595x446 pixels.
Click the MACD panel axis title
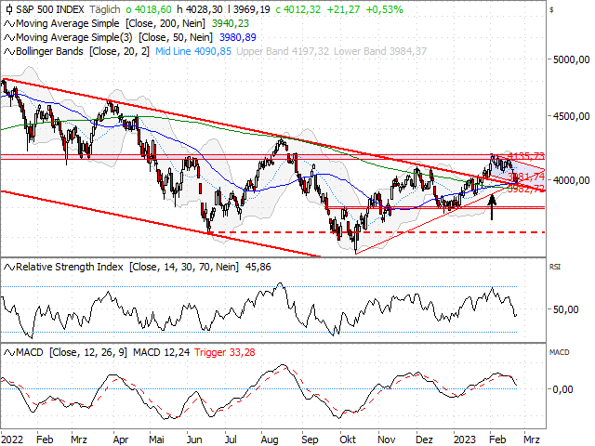tap(560, 352)
